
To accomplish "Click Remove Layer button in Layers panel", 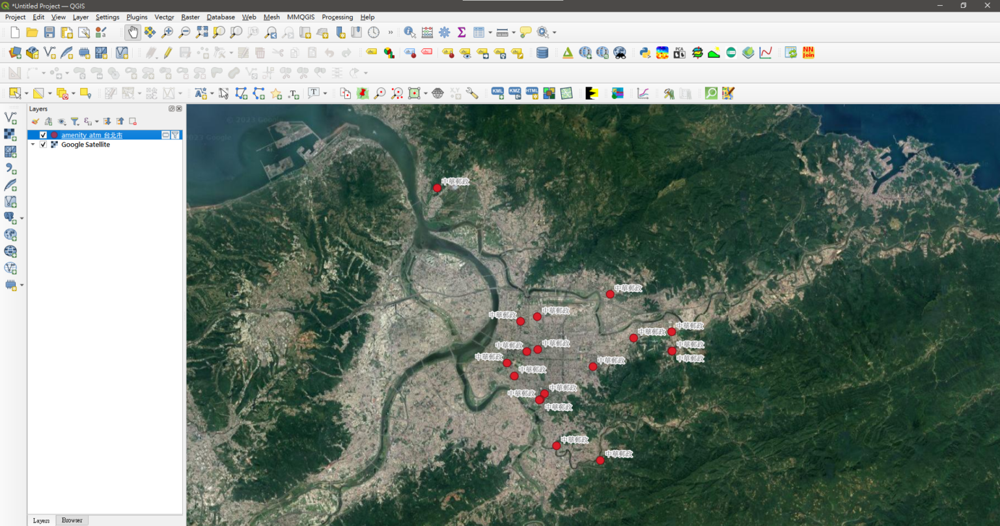I will pos(132,121).
